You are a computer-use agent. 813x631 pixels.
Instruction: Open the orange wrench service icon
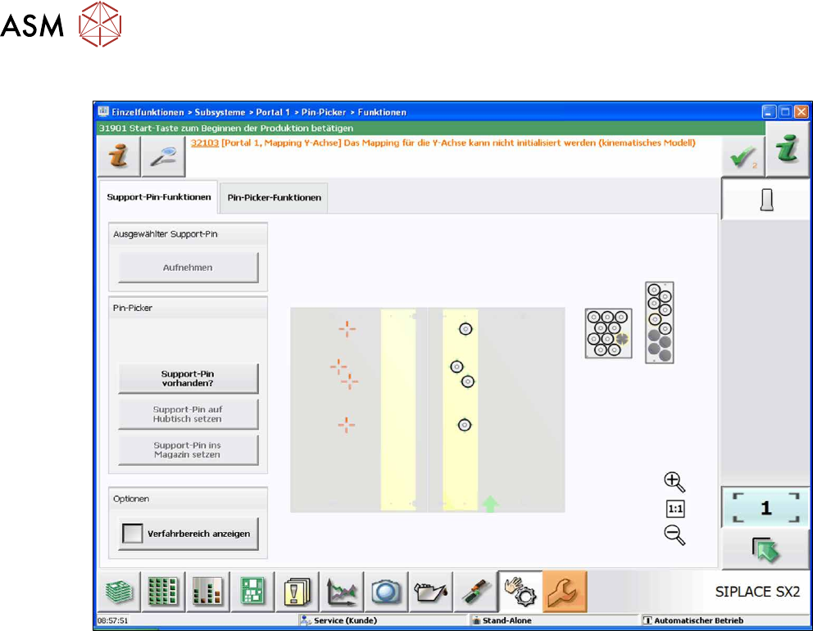pos(565,592)
